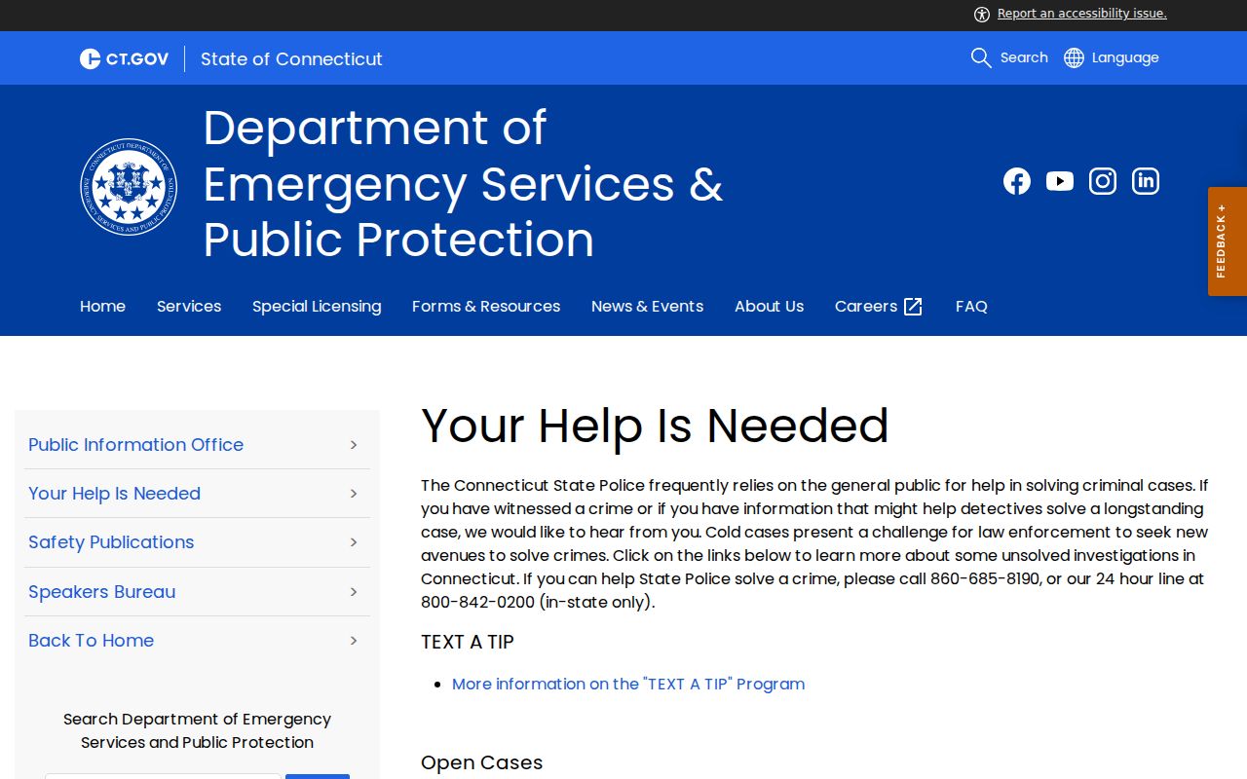Click the DESPP department seal
Screen dimensions: 1247x779
(129, 186)
